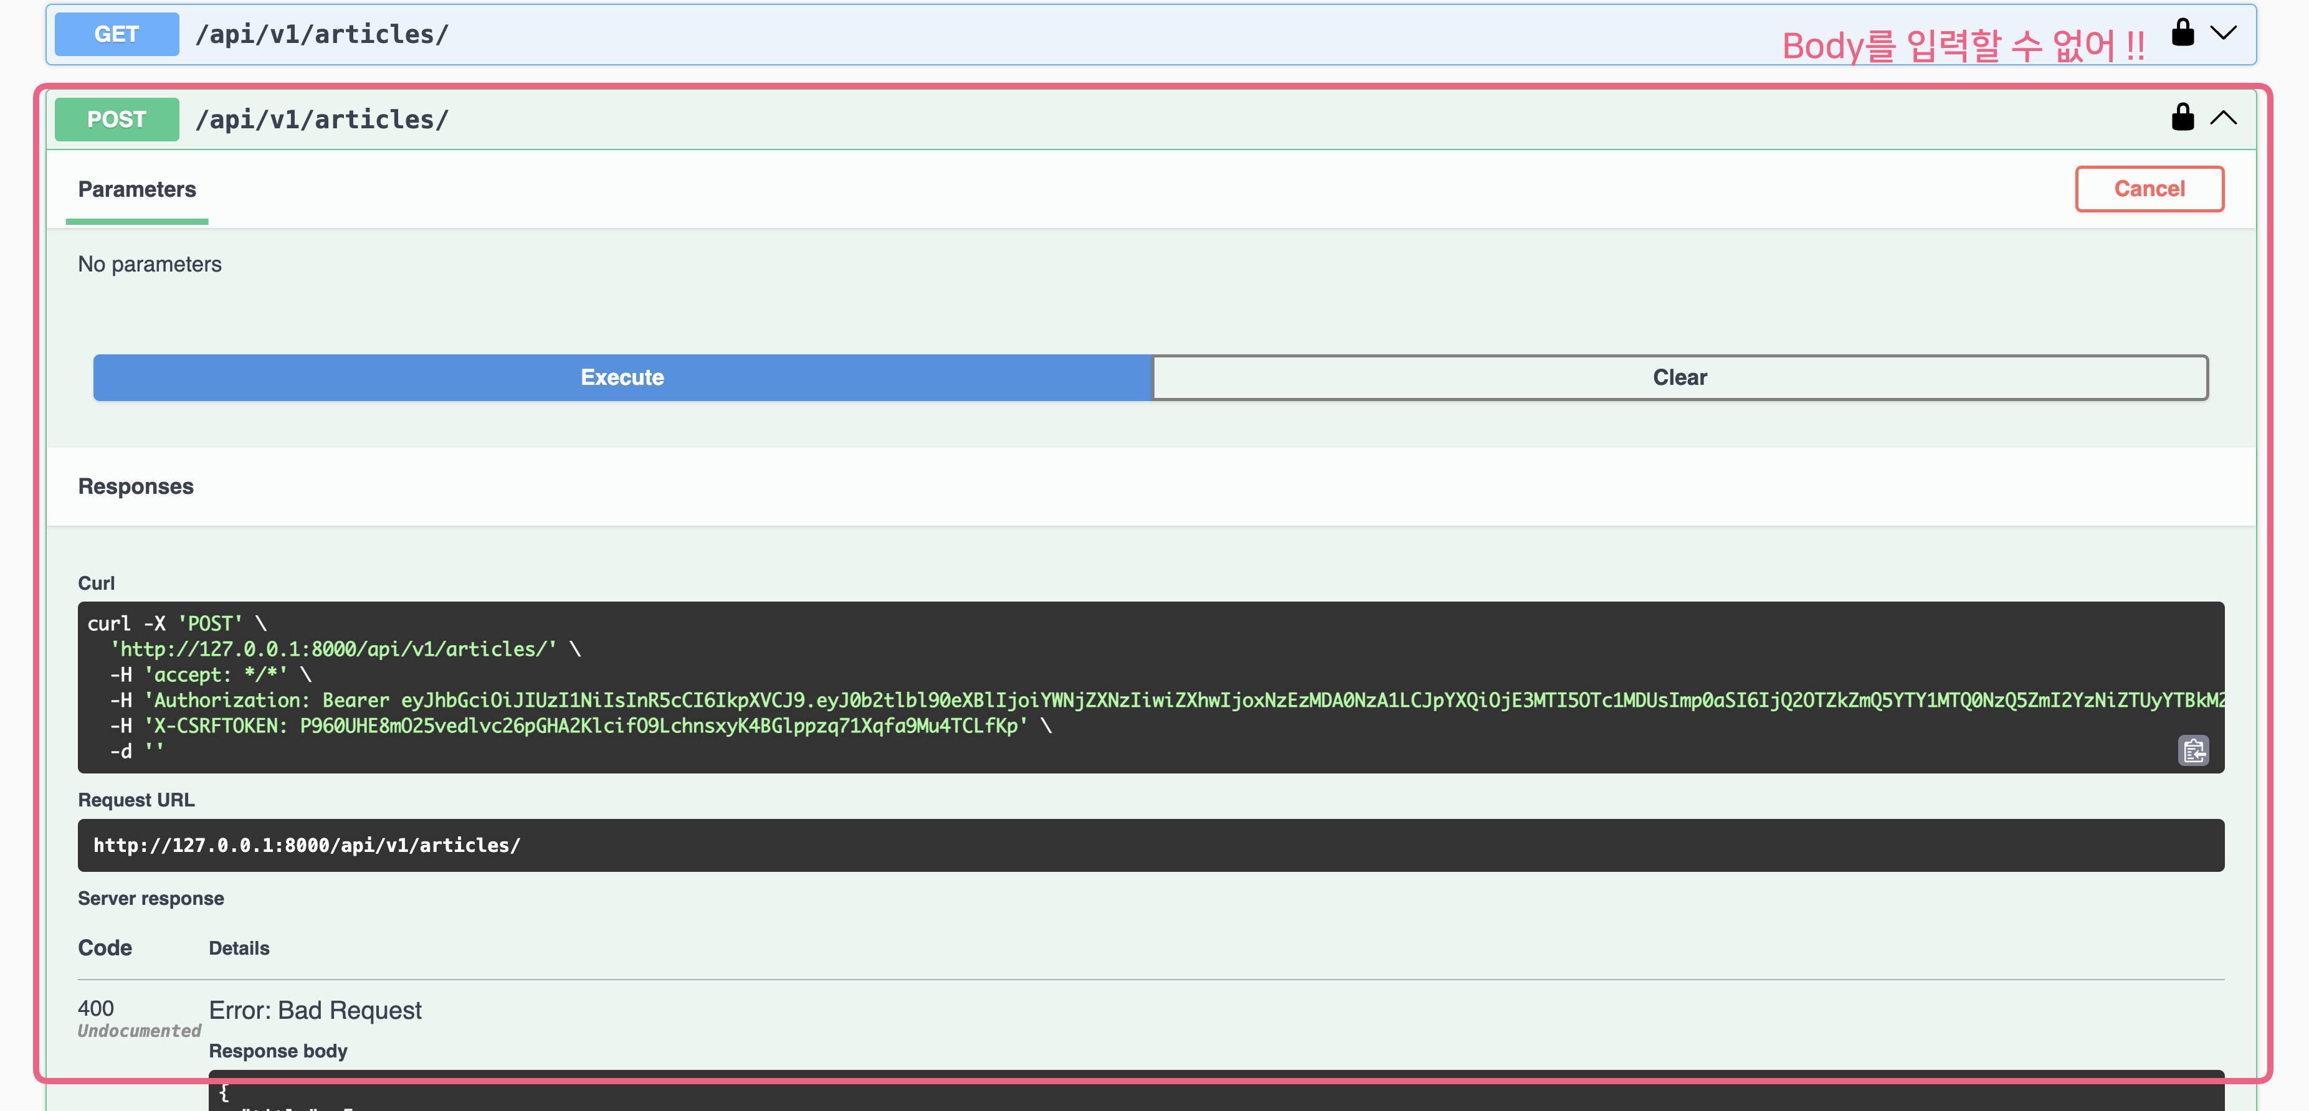The image size is (2309, 1111).
Task: Click the blue GET method badge
Action: (x=117, y=34)
